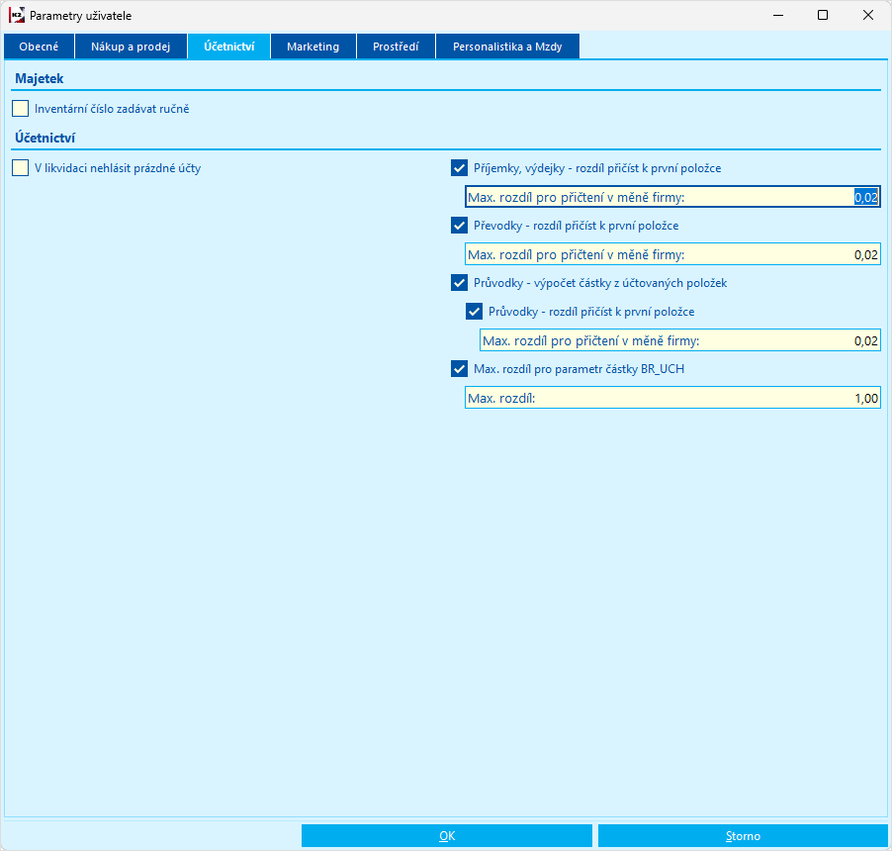This screenshot has height=851, width=892.
Task: Close the Parametry uživatele window
Action: pyautogui.click(x=868, y=16)
